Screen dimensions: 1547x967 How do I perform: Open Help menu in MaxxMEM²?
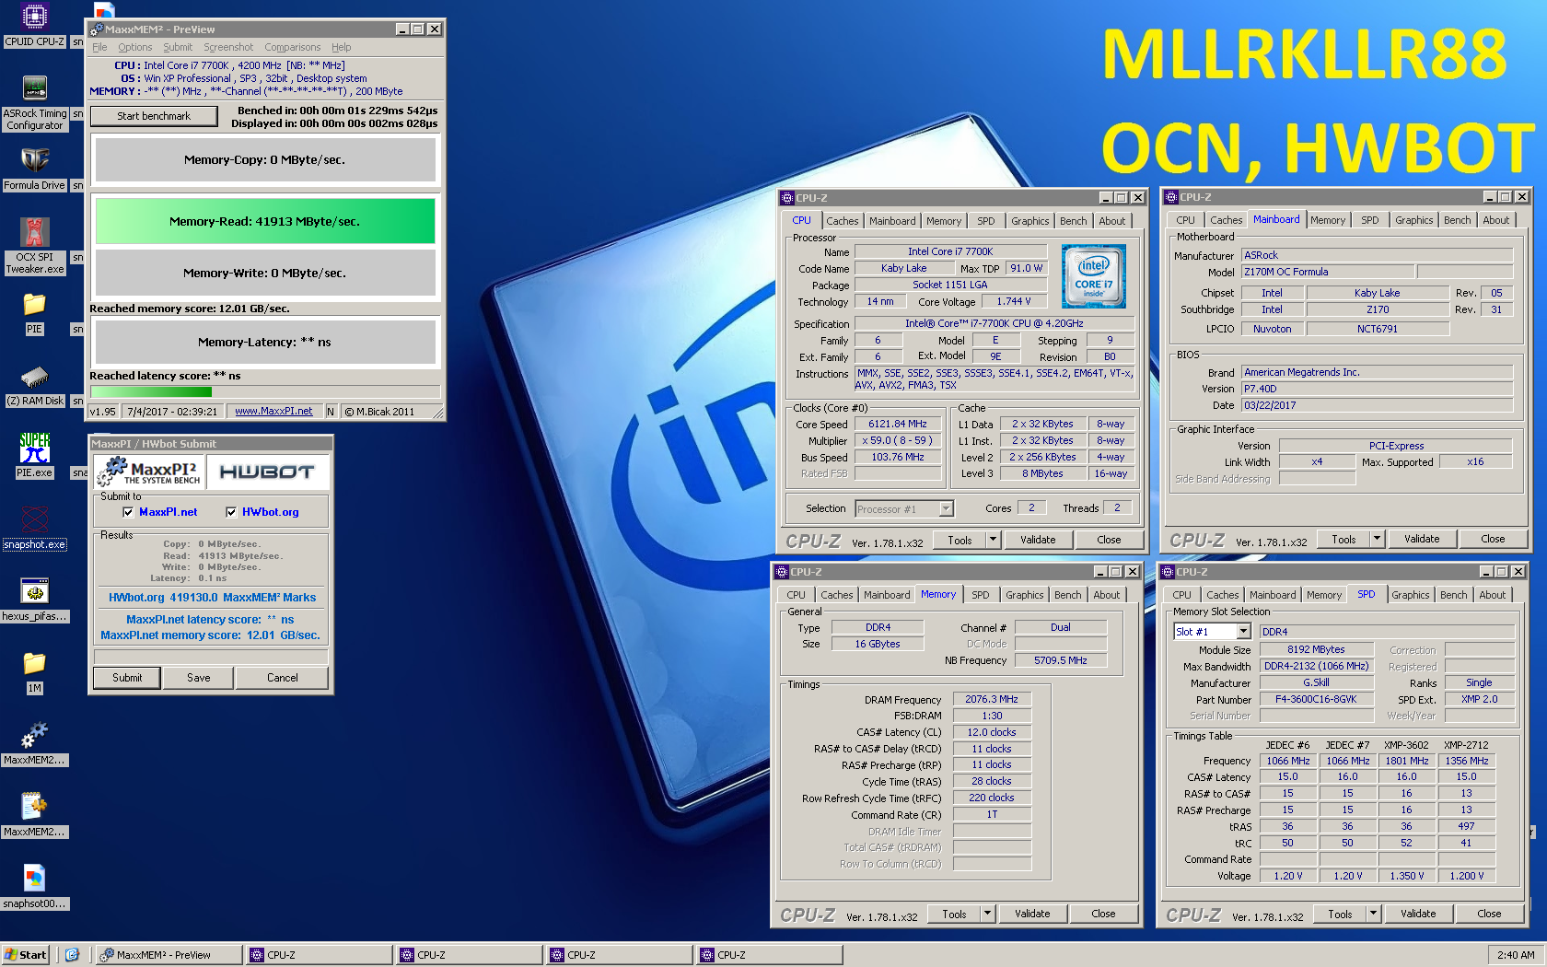pyautogui.click(x=342, y=47)
